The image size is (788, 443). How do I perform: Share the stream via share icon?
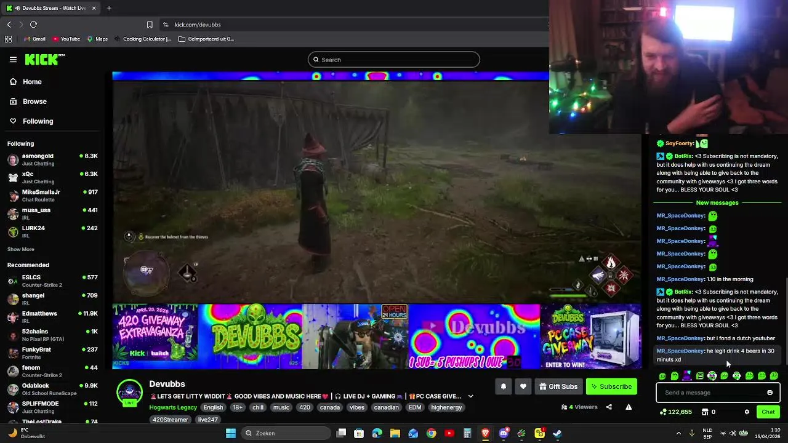pyautogui.click(x=609, y=407)
